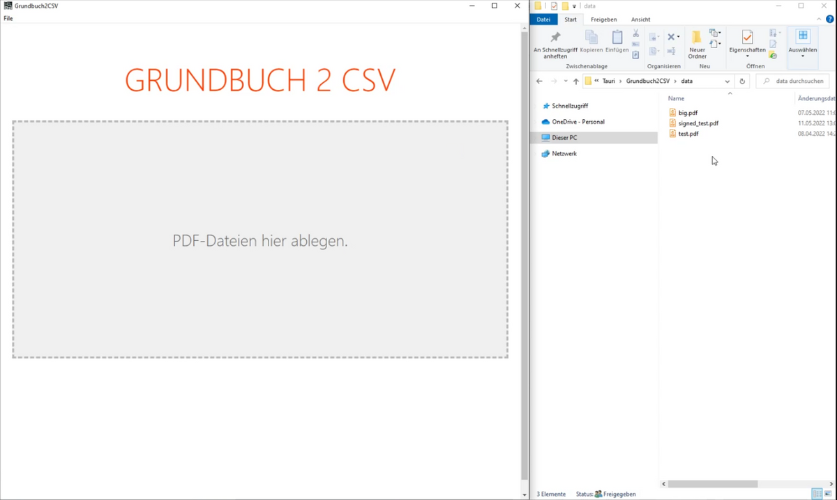Click the paste shortcut icon in Zwischenablage
The image size is (837, 500).
click(x=635, y=55)
